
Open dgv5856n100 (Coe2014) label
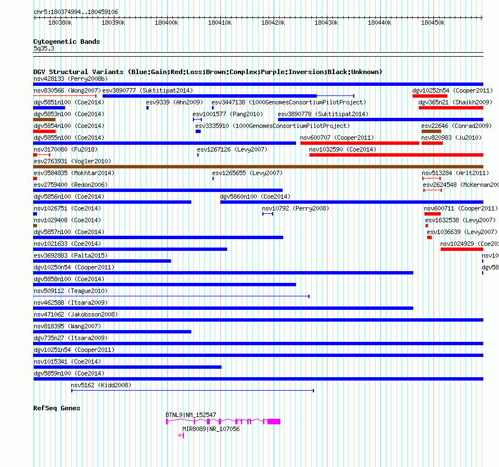click(x=69, y=196)
